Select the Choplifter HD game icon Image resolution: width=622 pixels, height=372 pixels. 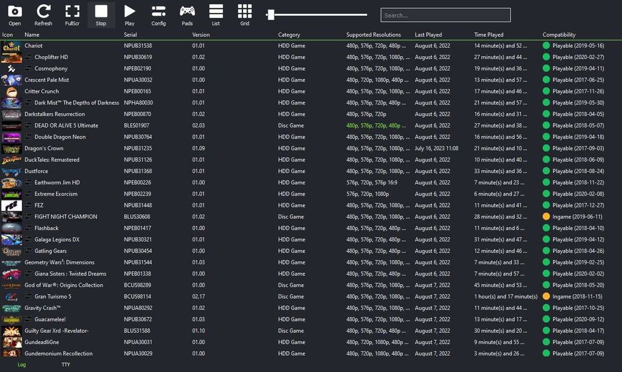tap(11, 57)
